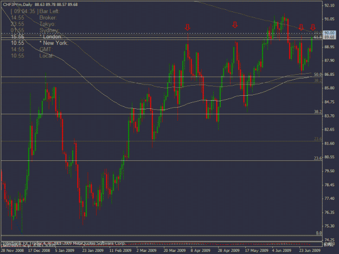Viewport: 339px width, 254px height.
Task: Click the 76.35 price axis label
Action: [x=329, y=212]
